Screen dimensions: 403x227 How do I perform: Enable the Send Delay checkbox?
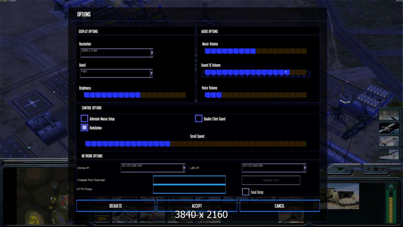point(245,192)
